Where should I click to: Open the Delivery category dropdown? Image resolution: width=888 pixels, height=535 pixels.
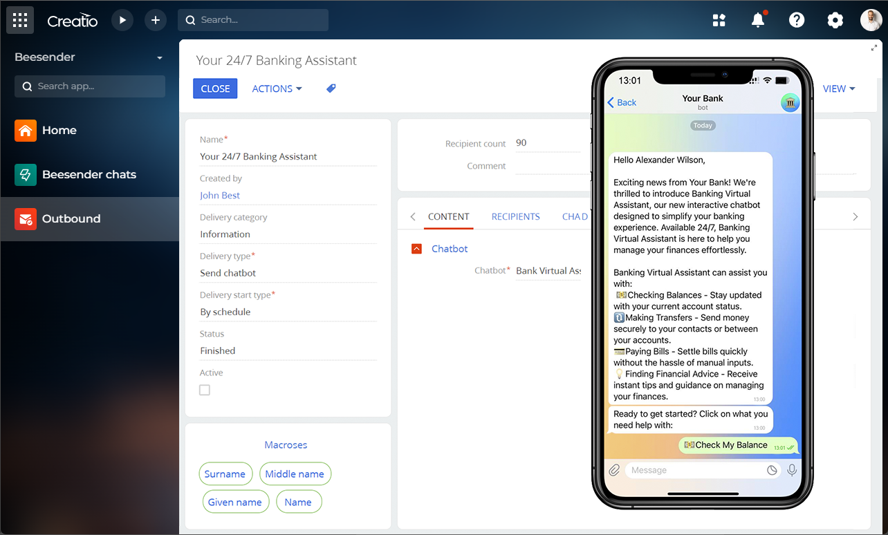pyautogui.click(x=288, y=234)
